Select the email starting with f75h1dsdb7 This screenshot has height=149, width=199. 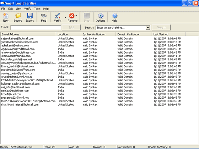point(28,80)
